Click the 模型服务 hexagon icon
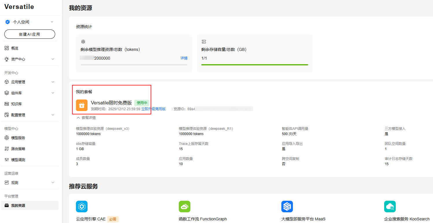Image resolution: width=433 pixels, height=223 pixels. pyautogui.click(x=7, y=138)
